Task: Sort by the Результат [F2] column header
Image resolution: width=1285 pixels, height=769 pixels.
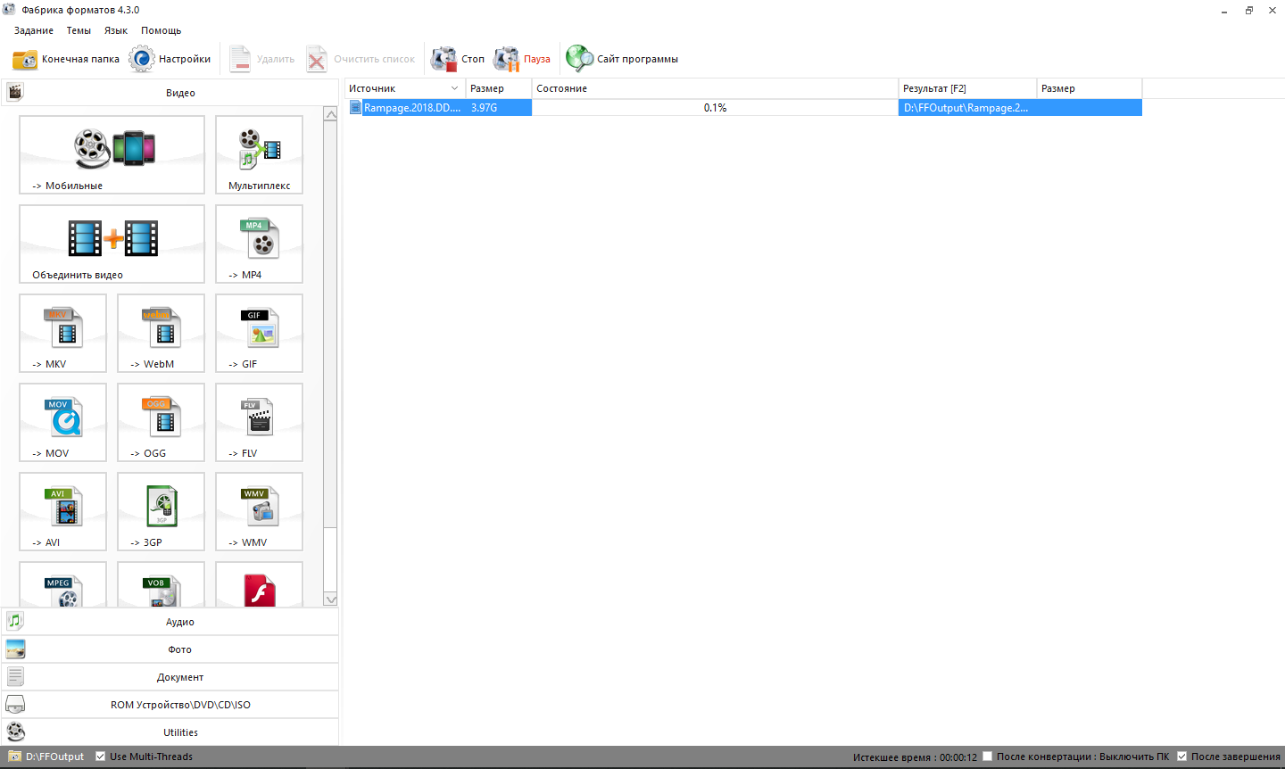Action: [x=967, y=88]
